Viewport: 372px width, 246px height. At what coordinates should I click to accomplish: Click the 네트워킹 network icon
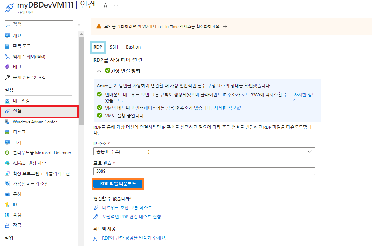tap(7, 101)
